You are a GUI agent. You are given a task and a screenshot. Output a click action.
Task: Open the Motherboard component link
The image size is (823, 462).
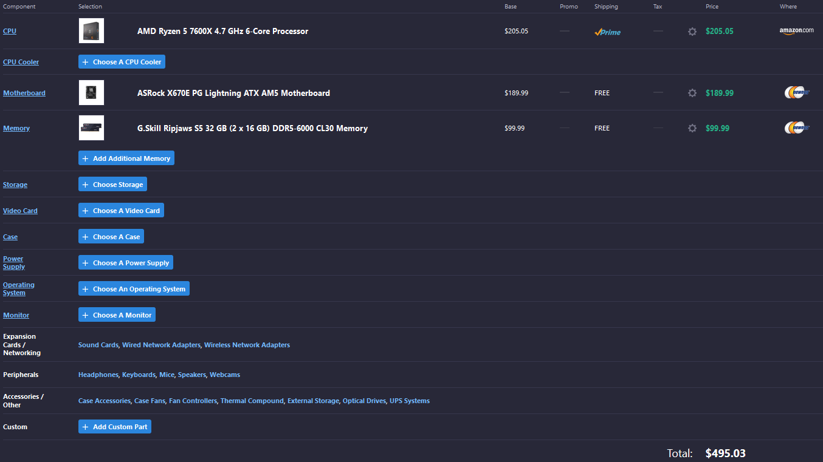24,93
